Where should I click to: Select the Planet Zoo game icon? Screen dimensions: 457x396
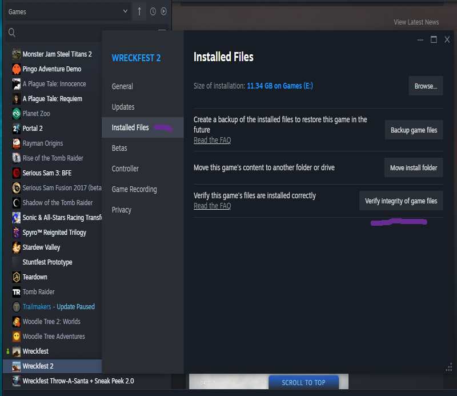click(x=17, y=114)
